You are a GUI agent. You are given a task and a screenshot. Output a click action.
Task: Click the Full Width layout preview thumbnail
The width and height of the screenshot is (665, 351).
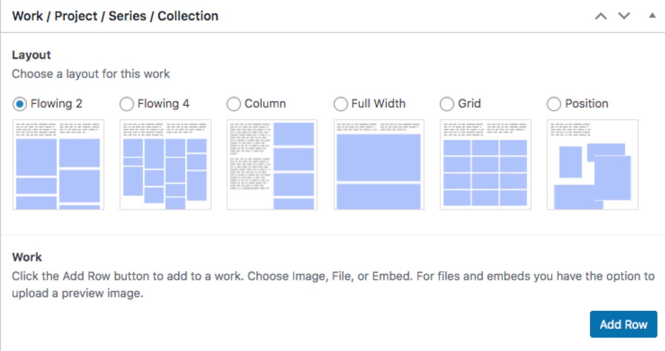click(379, 165)
